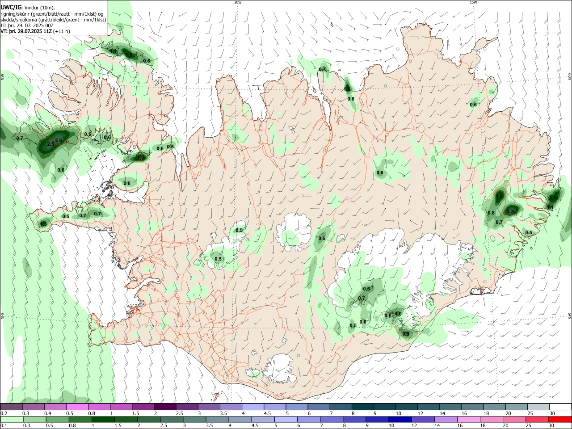Click the number 0.1 on the lower scale

coord(4,426)
